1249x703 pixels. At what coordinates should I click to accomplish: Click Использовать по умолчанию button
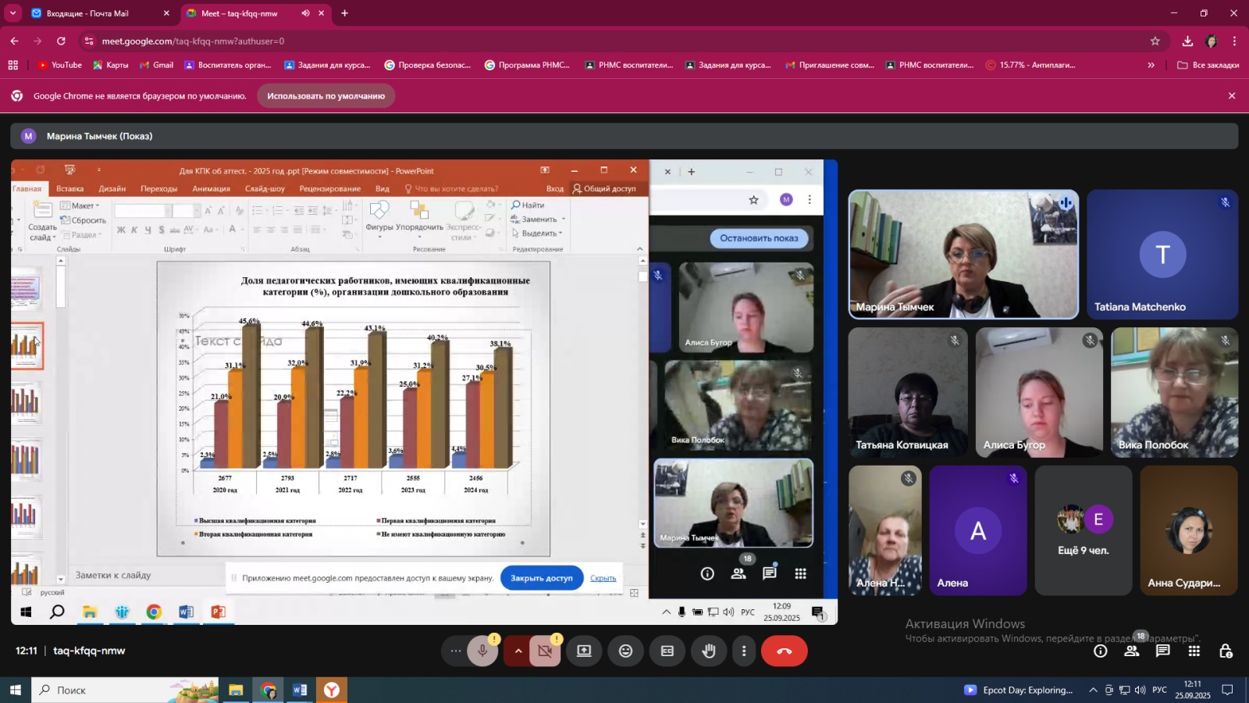(x=326, y=96)
